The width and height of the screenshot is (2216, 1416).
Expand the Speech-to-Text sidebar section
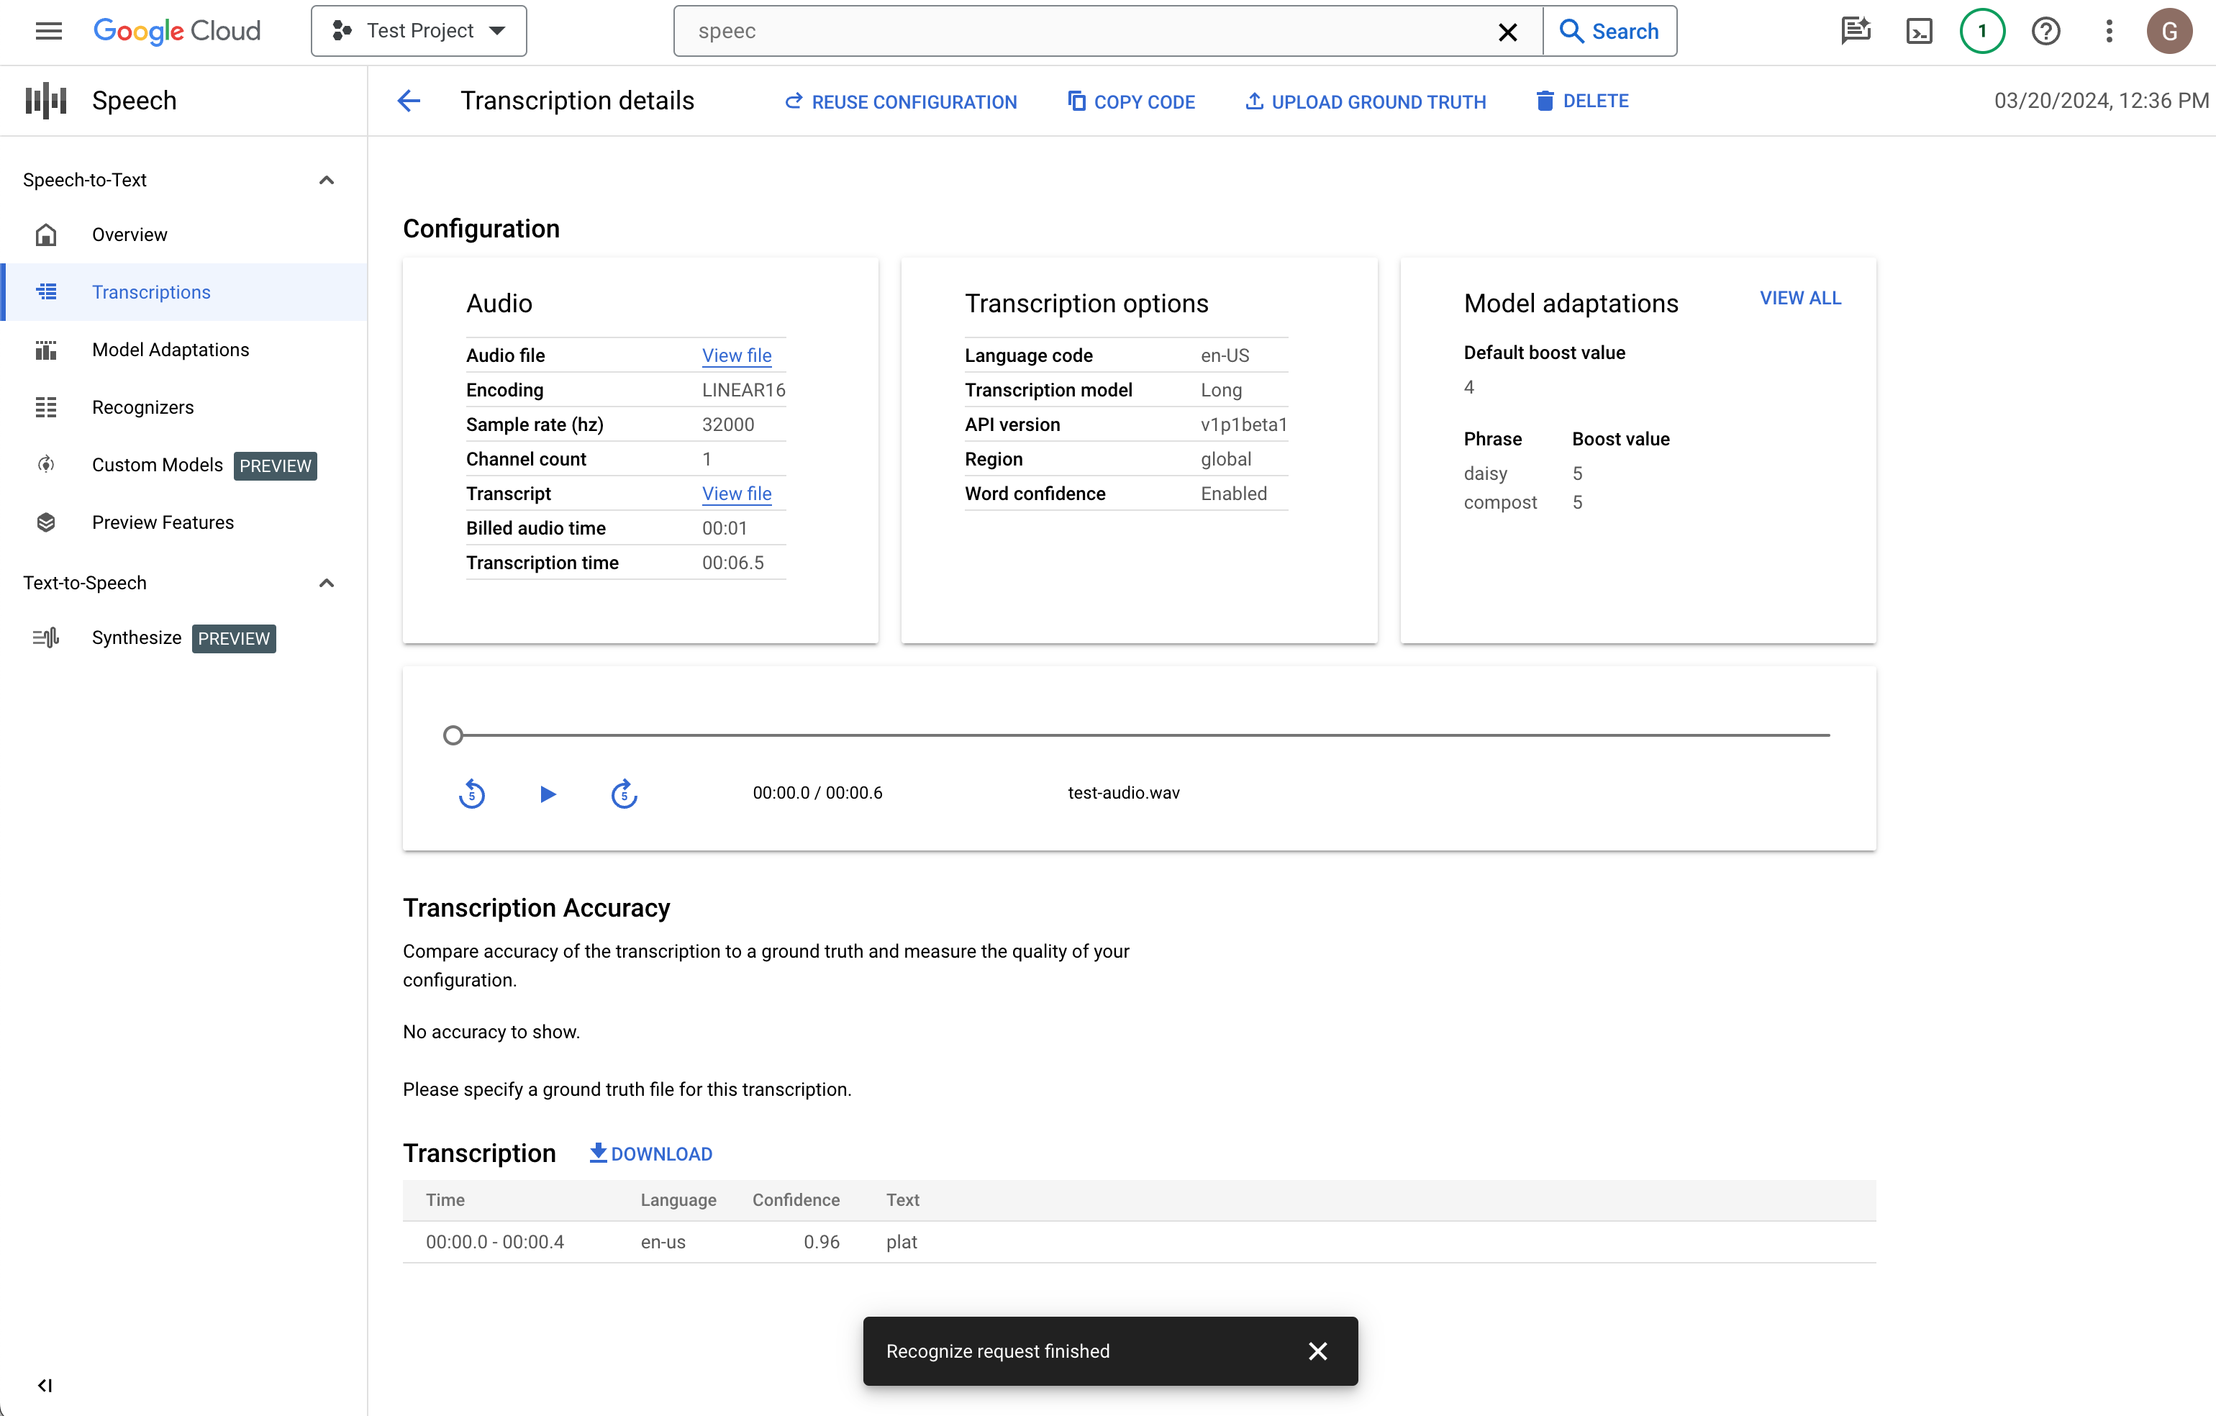326,179
